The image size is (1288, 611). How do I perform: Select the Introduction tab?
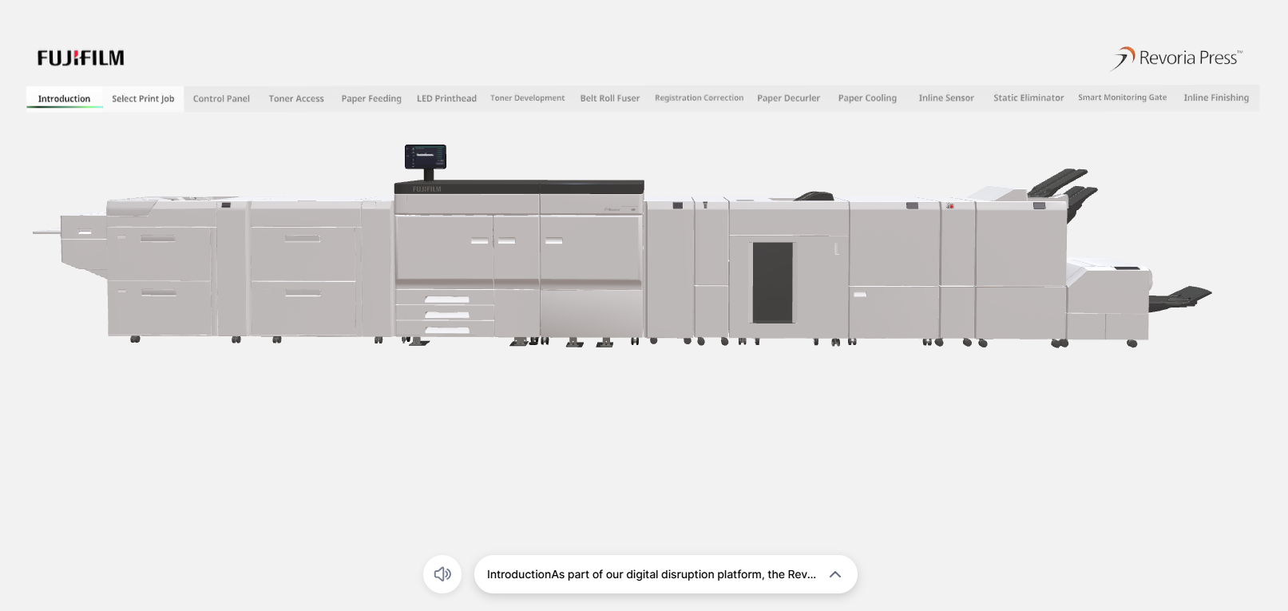point(64,98)
